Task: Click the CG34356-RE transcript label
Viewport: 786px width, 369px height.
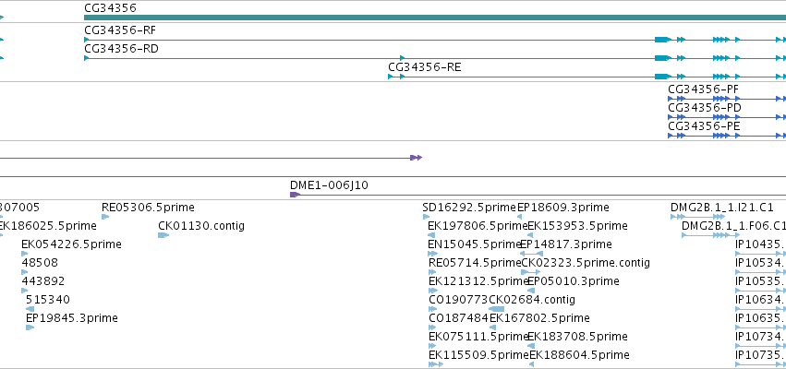Action: 424,67
